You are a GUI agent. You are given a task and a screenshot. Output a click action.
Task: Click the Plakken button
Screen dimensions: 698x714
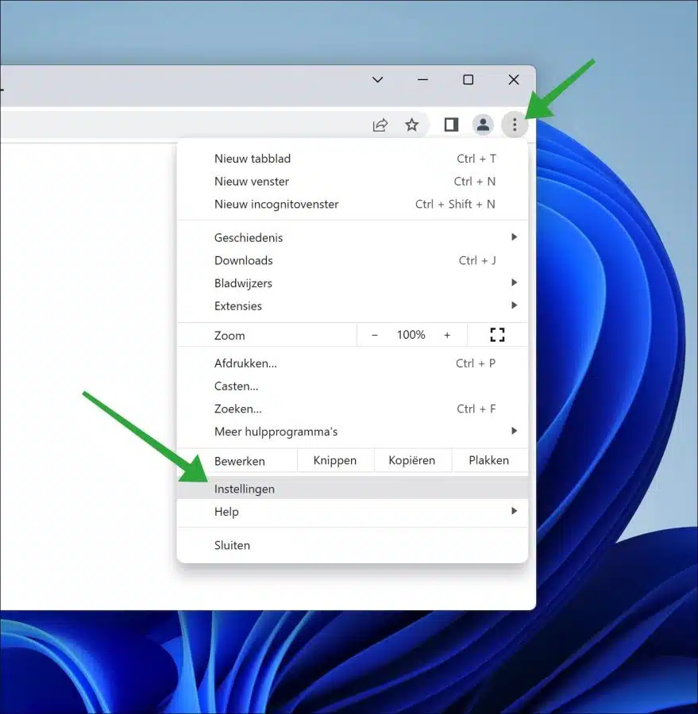489,460
